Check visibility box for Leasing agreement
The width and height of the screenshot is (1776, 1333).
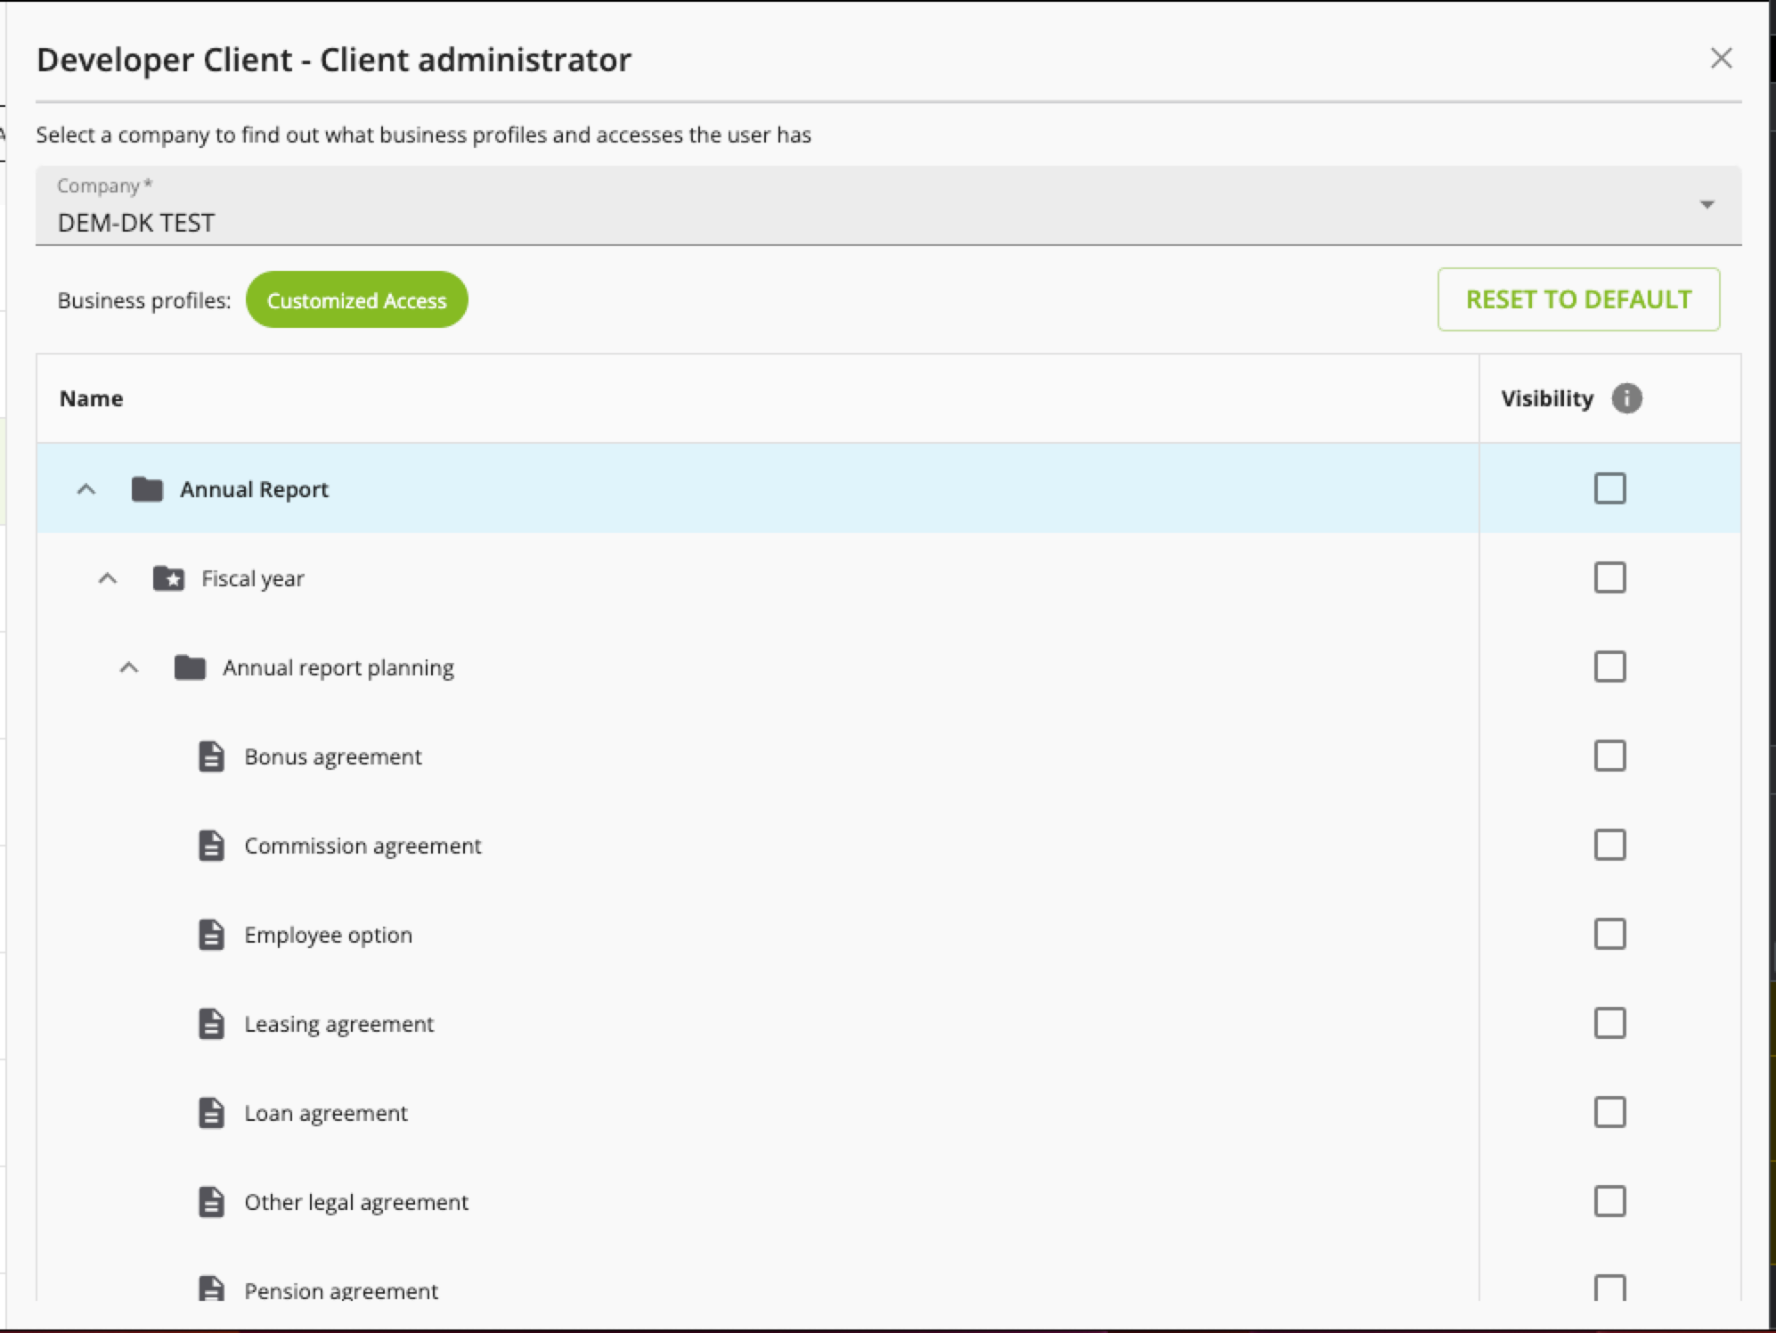coord(1610,1023)
